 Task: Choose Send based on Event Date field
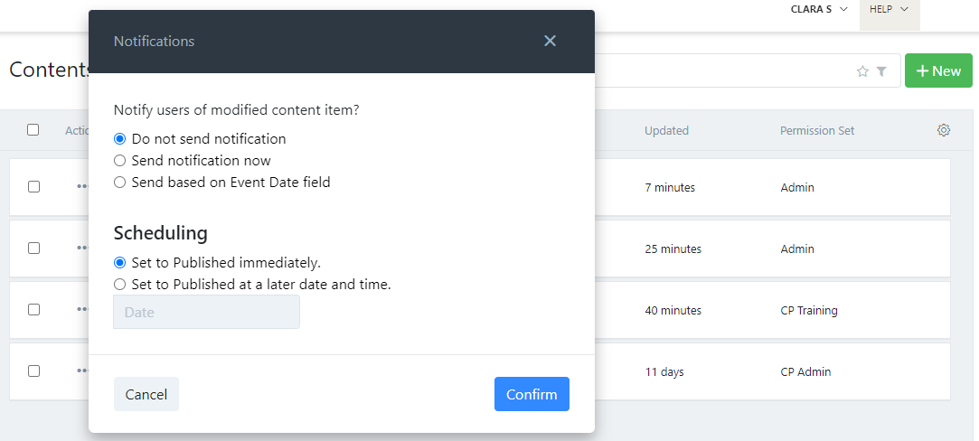point(120,183)
